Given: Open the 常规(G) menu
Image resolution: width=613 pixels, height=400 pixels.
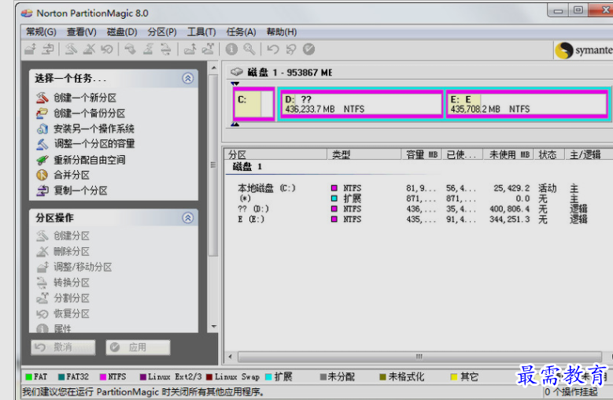Looking at the screenshot, I should tap(41, 32).
